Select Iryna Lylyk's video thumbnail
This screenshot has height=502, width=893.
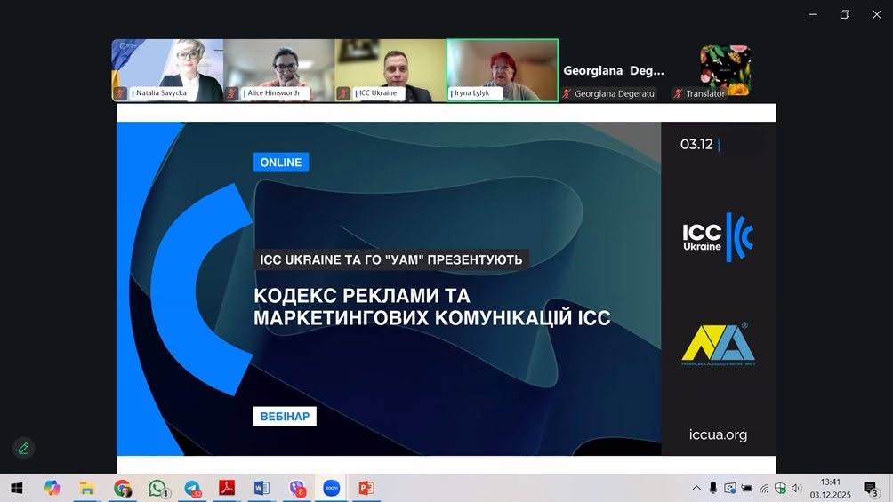[503, 70]
